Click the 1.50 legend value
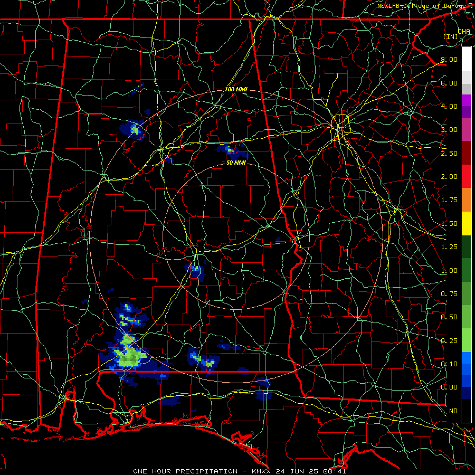475x475 pixels. click(449, 224)
